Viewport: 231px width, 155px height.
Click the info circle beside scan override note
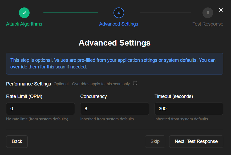click(135, 83)
